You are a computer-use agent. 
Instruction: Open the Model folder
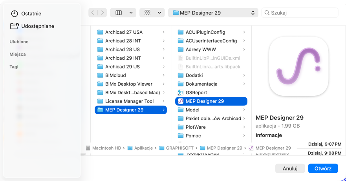pyautogui.click(x=211, y=110)
